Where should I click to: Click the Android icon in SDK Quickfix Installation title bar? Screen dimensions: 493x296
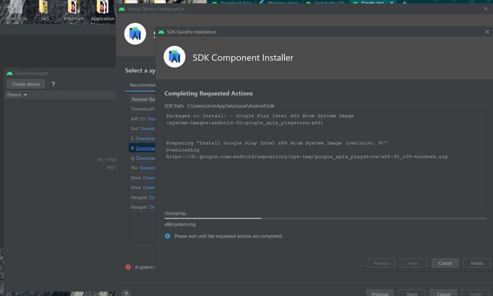161,32
